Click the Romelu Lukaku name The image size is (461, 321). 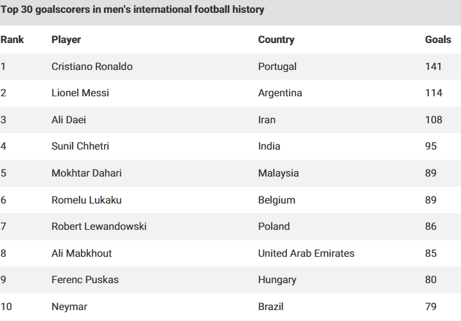(x=87, y=200)
